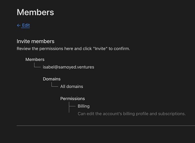Click the back arrow beside Edit
The height and width of the screenshot is (143, 195).
19,25
